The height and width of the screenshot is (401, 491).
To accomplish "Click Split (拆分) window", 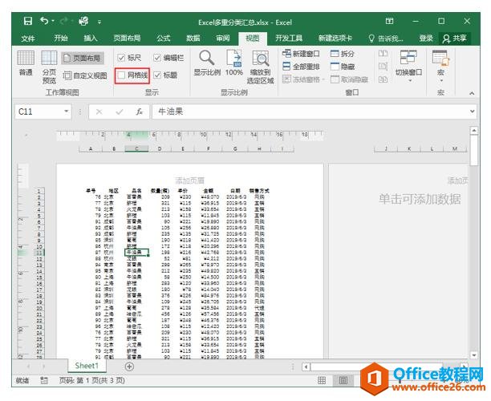I will pyautogui.click(x=343, y=54).
